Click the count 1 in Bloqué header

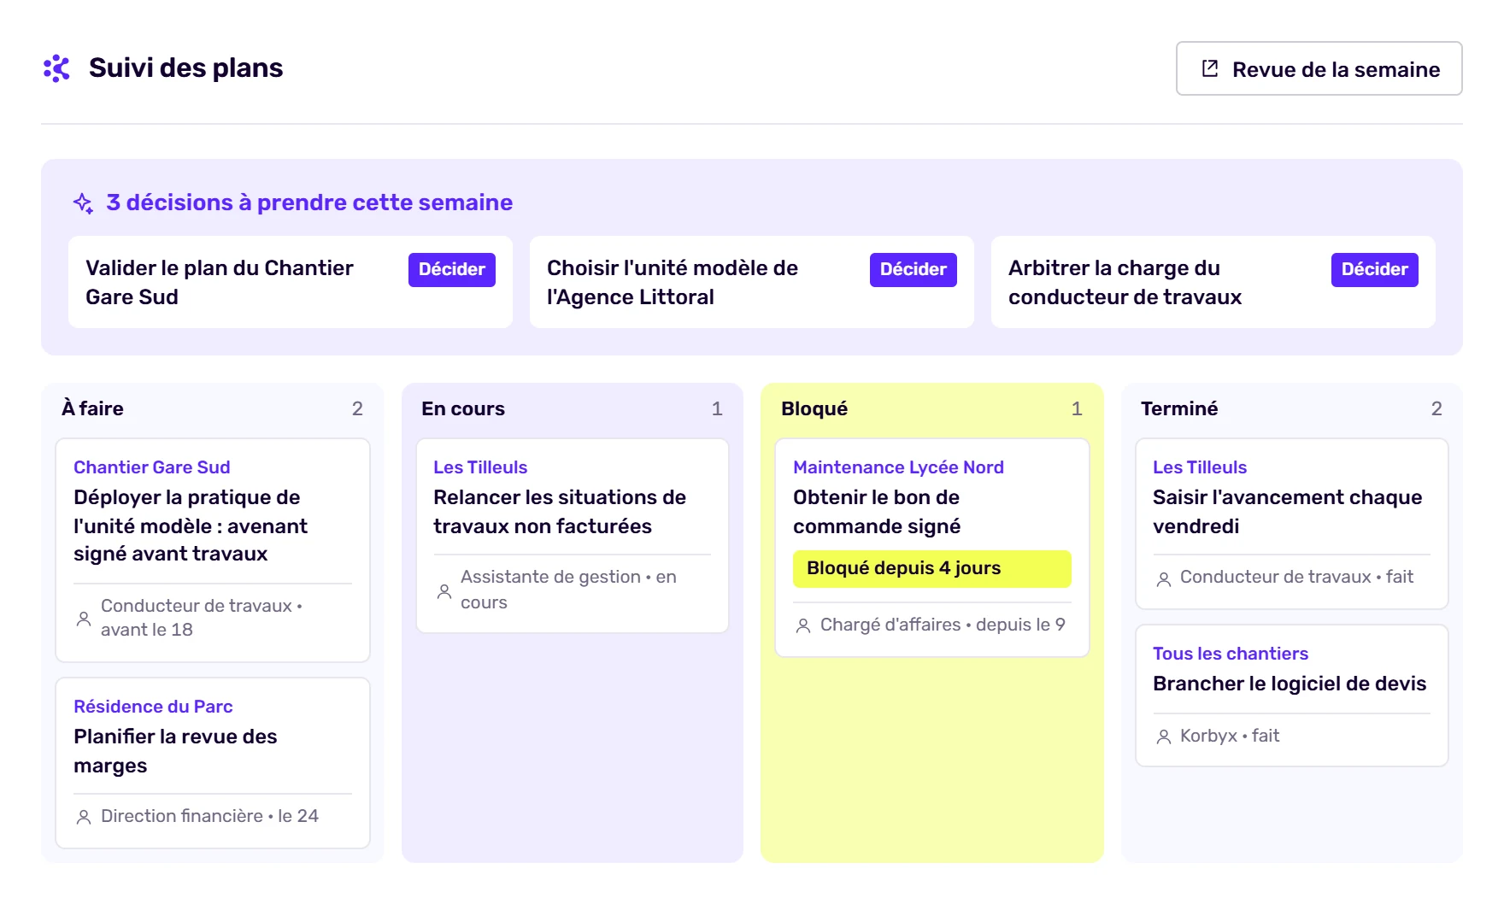click(1077, 409)
